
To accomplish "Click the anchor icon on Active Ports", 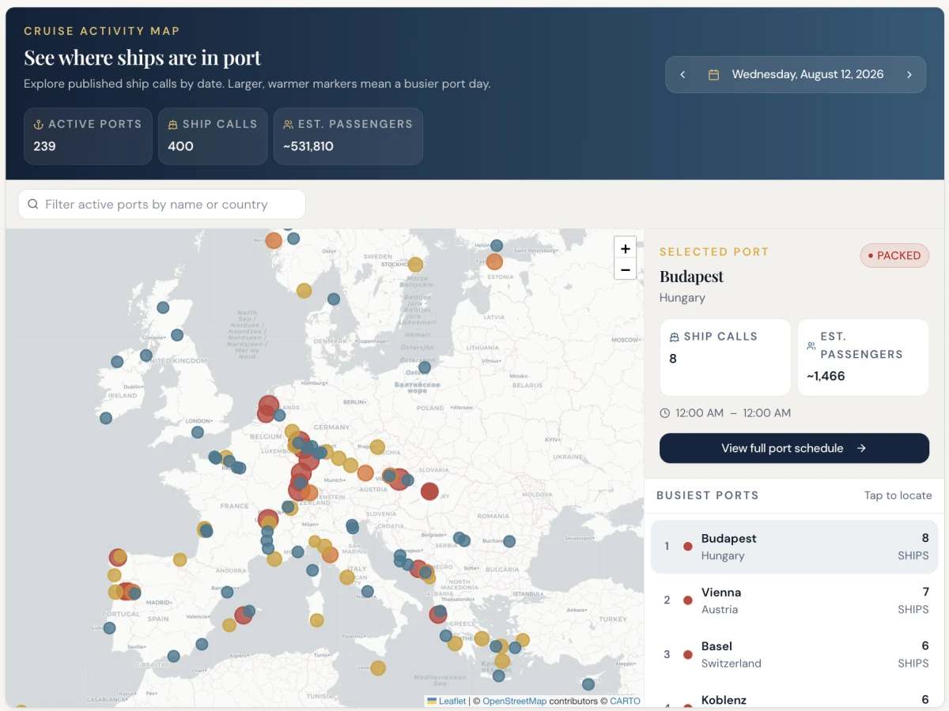I will pyautogui.click(x=38, y=125).
